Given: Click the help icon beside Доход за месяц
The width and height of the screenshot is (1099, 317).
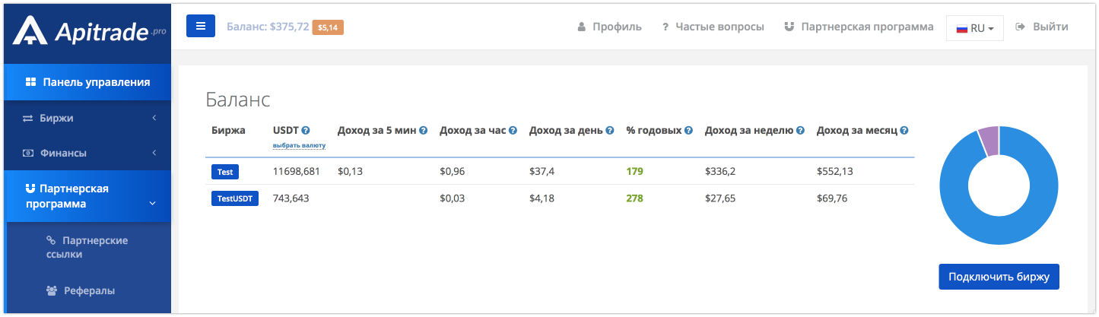Looking at the screenshot, I should point(904,130).
